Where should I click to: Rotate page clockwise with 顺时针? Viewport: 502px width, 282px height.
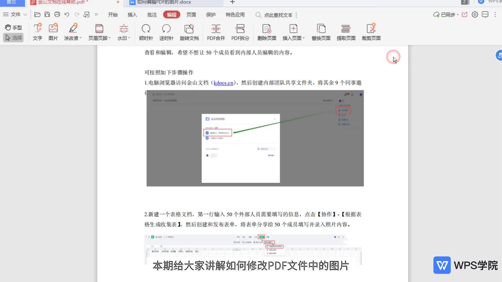146,32
